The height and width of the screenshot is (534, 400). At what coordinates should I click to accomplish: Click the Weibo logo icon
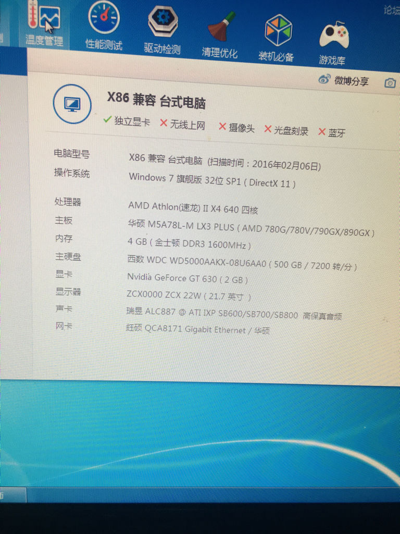coord(324,79)
